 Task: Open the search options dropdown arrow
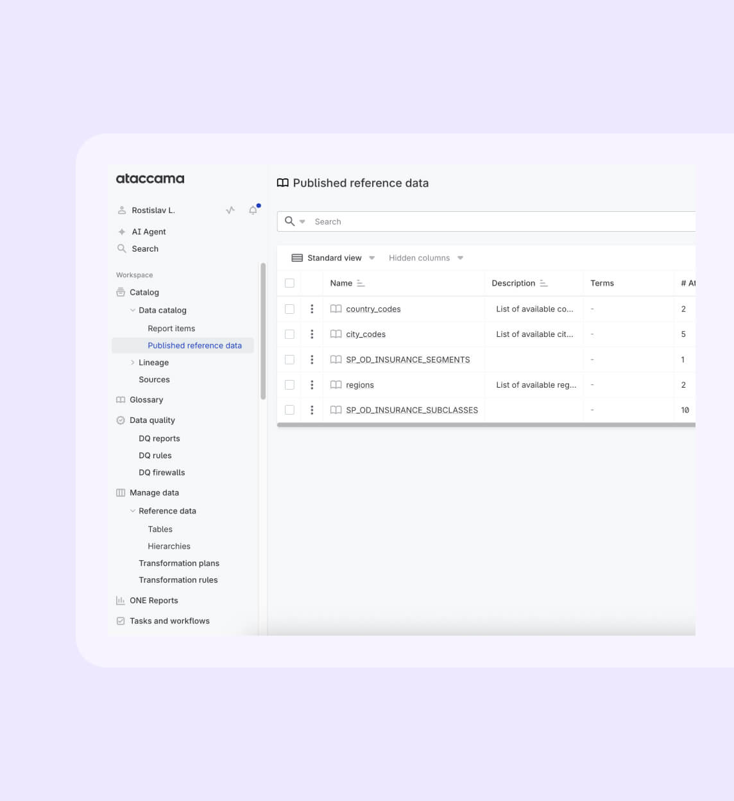[302, 221]
